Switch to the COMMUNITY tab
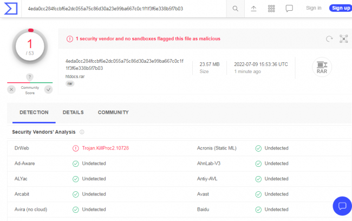This screenshot has width=352, height=221. [113, 112]
